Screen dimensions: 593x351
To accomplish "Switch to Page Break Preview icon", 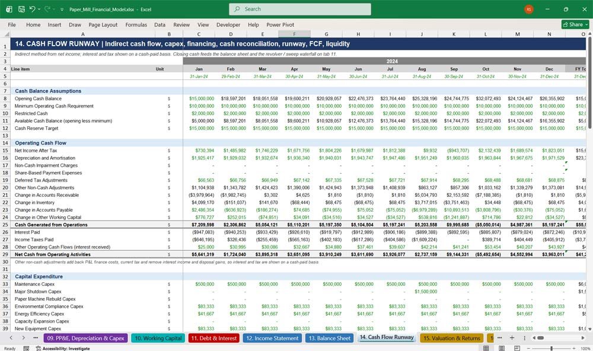I will (x=517, y=348).
